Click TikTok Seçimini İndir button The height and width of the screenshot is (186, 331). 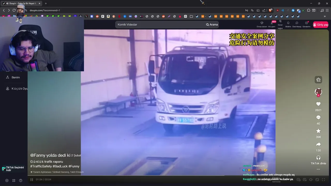(x=13, y=169)
